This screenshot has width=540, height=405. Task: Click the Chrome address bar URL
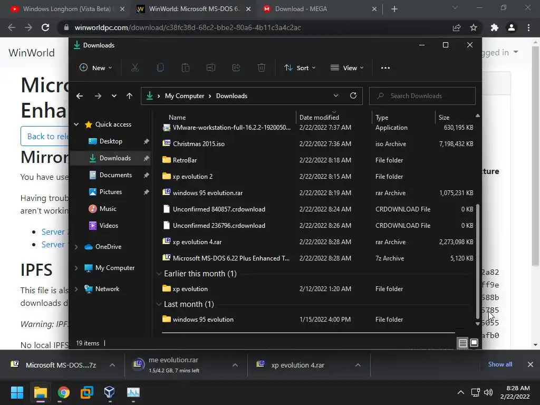coord(188,27)
